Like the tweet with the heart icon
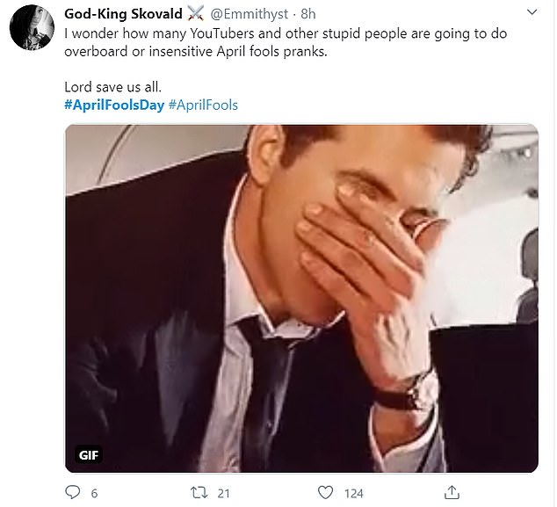The width and height of the screenshot is (557, 507). point(325,492)
